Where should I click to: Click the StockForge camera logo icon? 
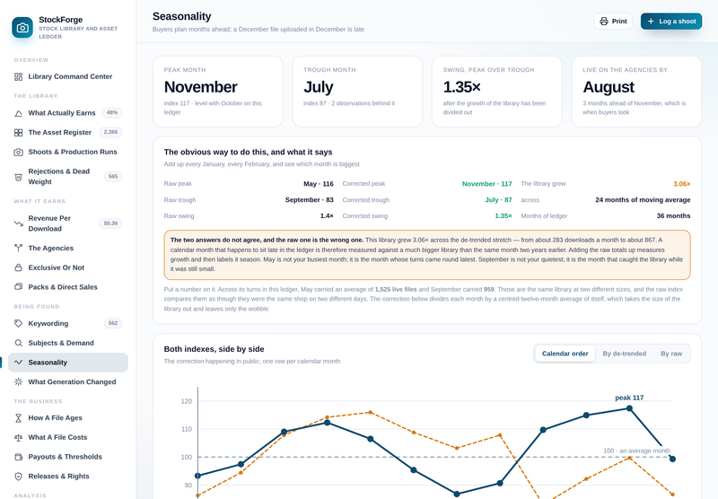pos(22,28)
